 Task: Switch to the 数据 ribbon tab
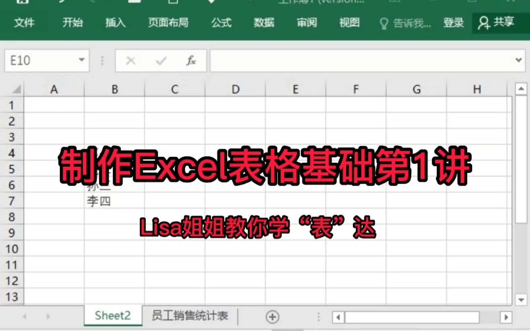pyautogui.click(x=264, y=23)
